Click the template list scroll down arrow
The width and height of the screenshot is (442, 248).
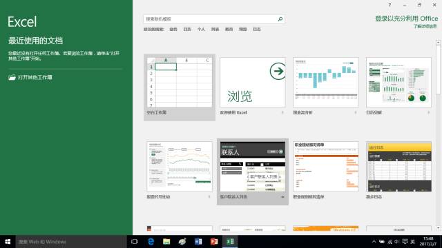tap(438, 228)
